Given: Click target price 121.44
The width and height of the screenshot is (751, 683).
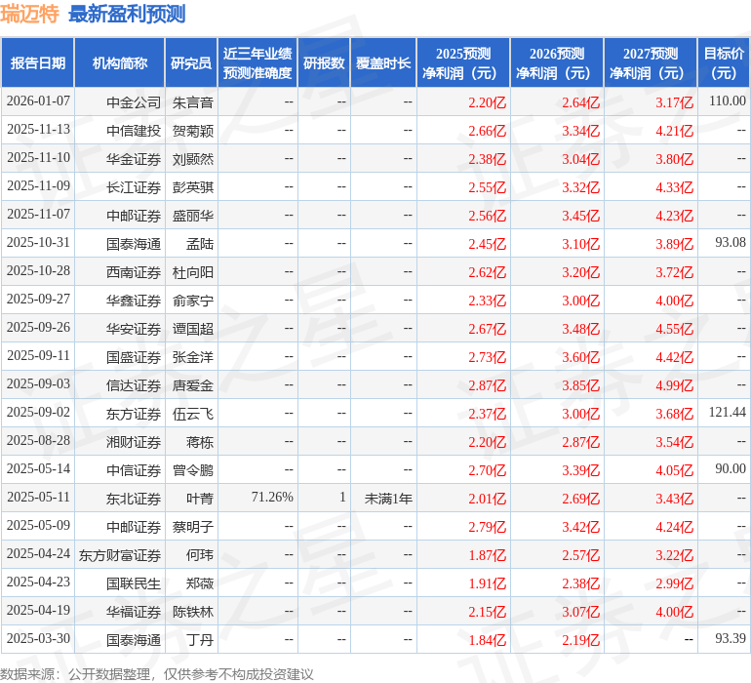Looking at the screenshot, I should 728,412.
